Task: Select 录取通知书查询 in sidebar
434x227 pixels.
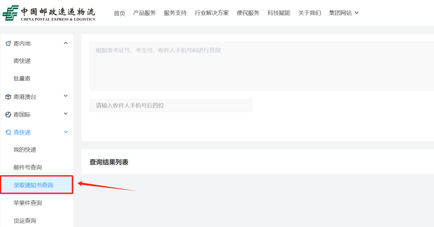Action: (37, 185)
